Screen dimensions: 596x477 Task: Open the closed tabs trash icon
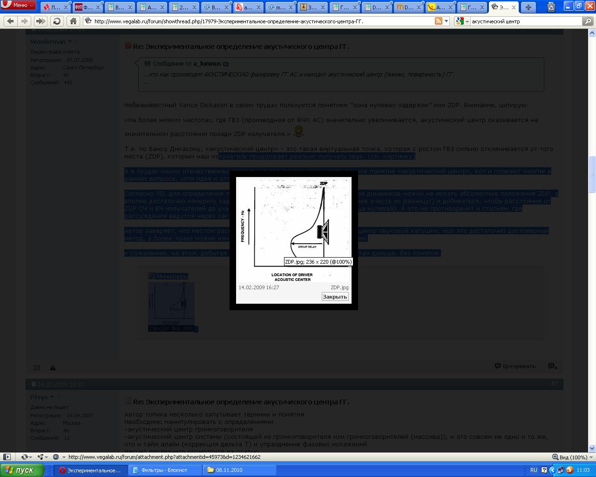[551, 7]
